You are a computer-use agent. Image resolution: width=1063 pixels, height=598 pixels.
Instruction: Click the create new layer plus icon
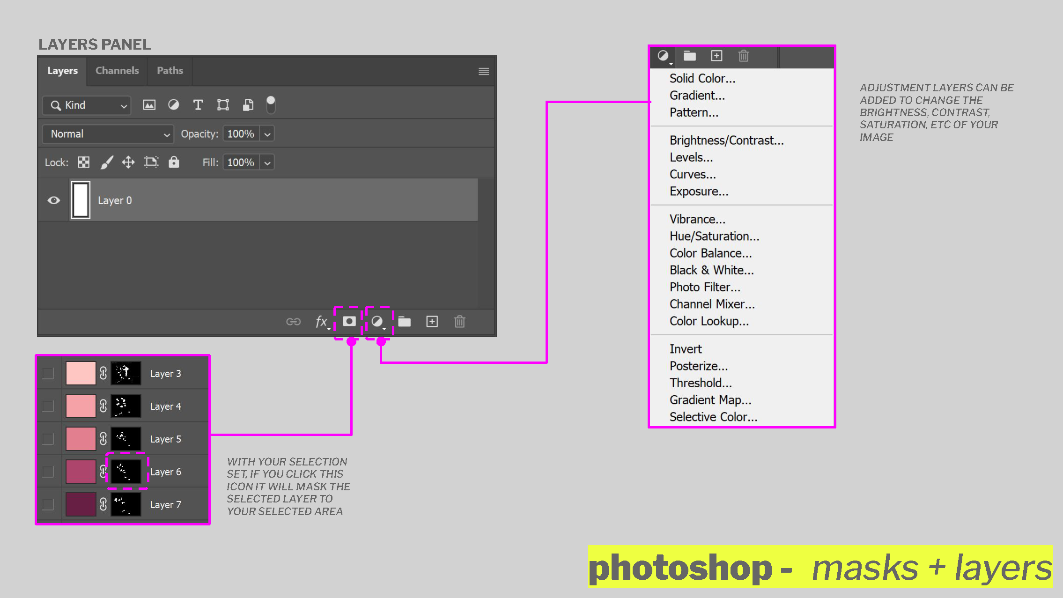tap(432, 322)
